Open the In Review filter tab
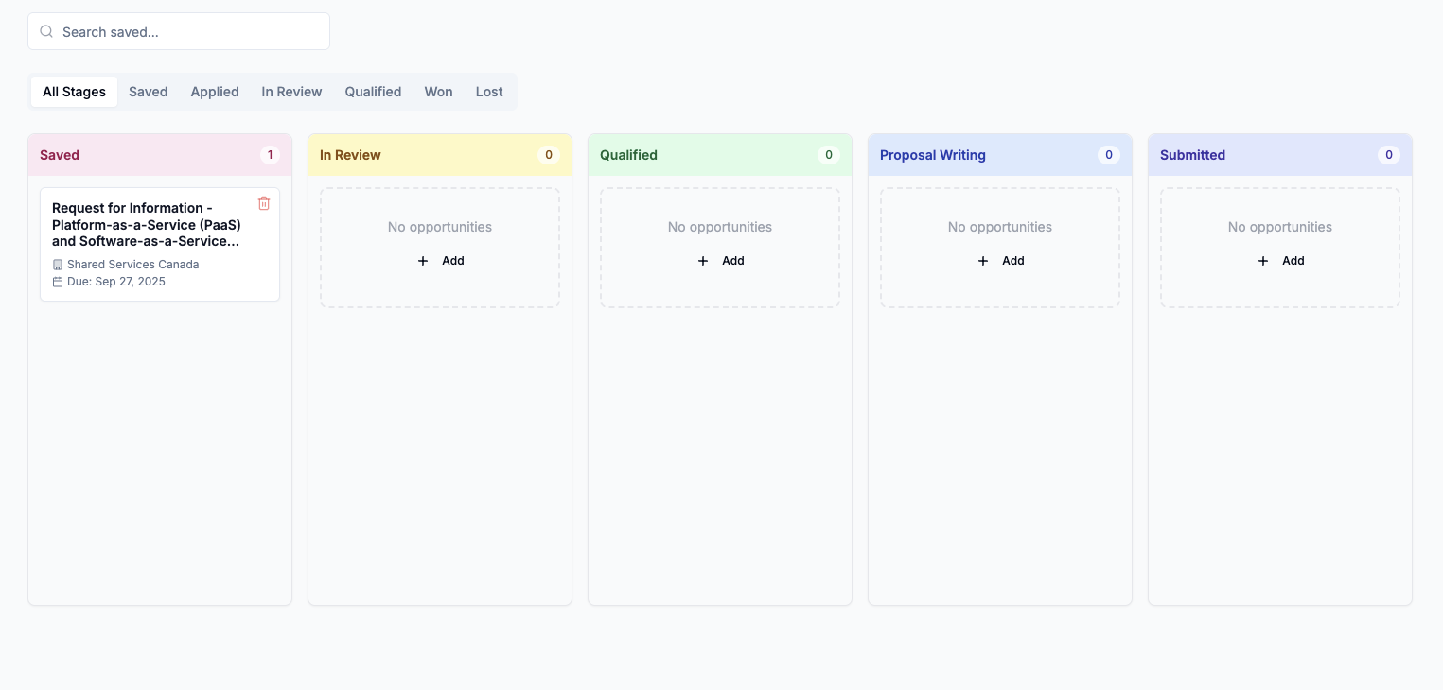 tap(291, 92)
